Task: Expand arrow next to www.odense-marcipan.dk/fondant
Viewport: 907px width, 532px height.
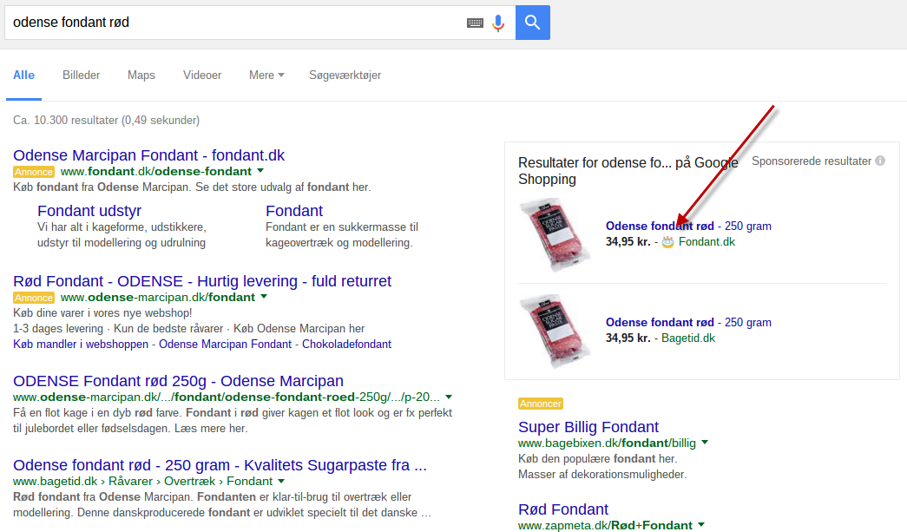Action: coord(264,297)
